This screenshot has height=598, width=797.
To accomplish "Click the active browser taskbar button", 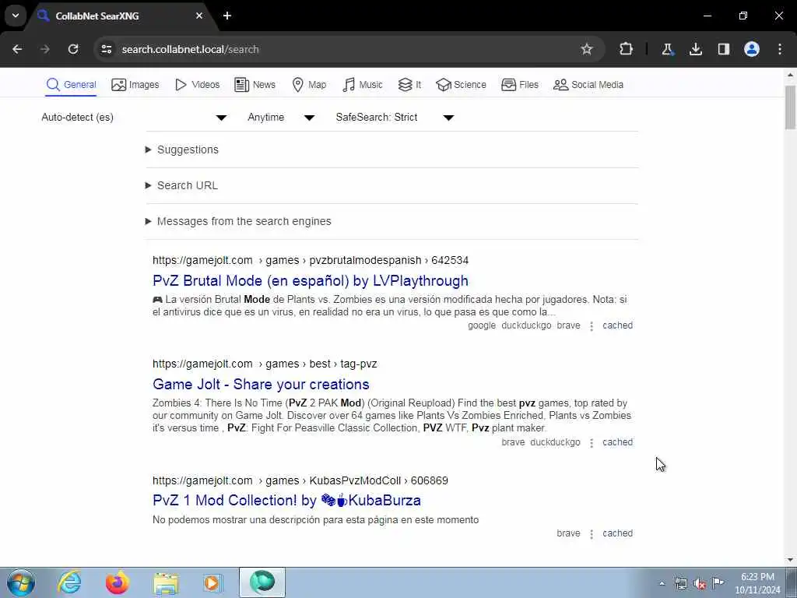I will [x=262, y=582].
